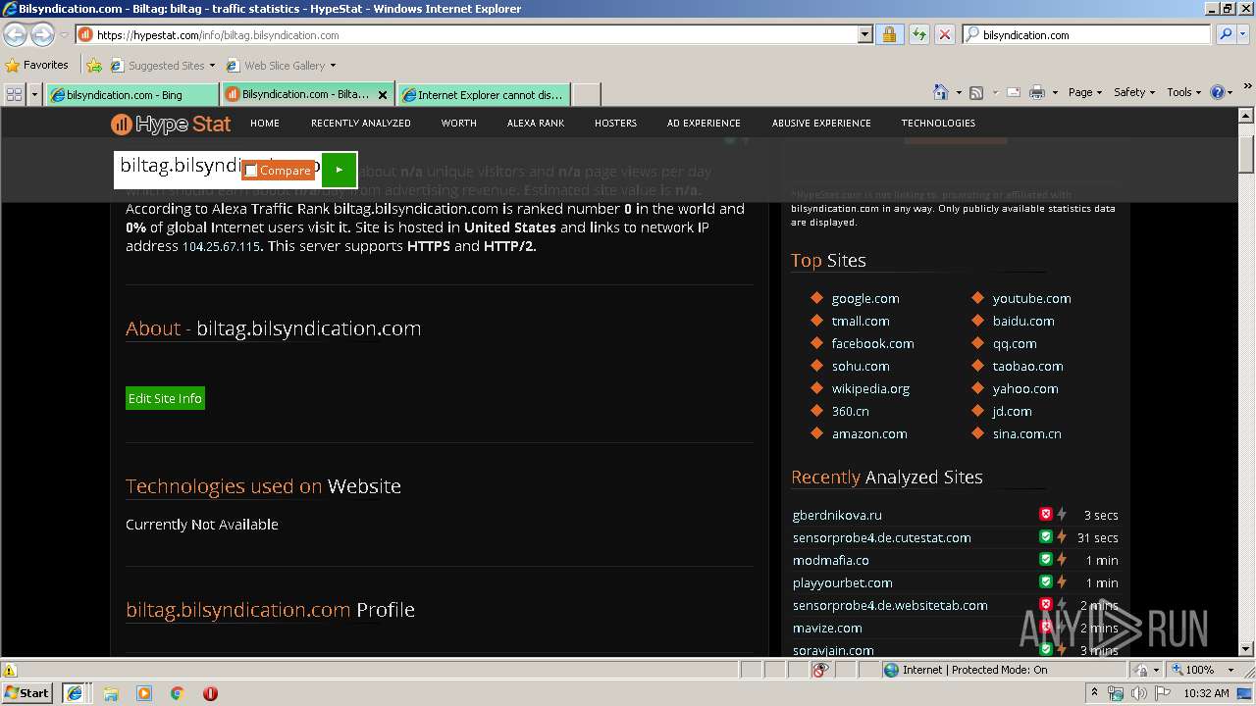Click the popup blocker icon in status bar
This screenshot has height=706, width=1256.
pos(820,670)
